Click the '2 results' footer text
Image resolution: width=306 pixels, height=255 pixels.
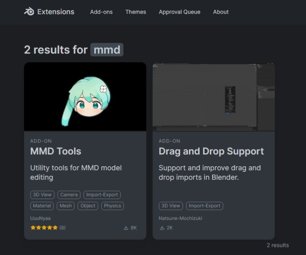pyautogui.click(x=278, y=245)
